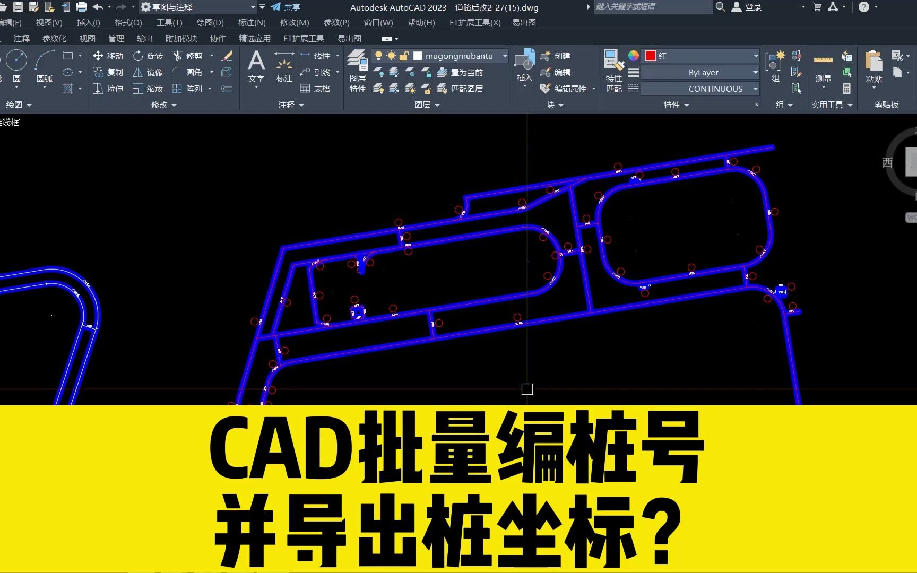Image resolution: width=917 pixels, height=573 pixels.
Task: Click the keyword search input field
Action: (x=653, y=7)
